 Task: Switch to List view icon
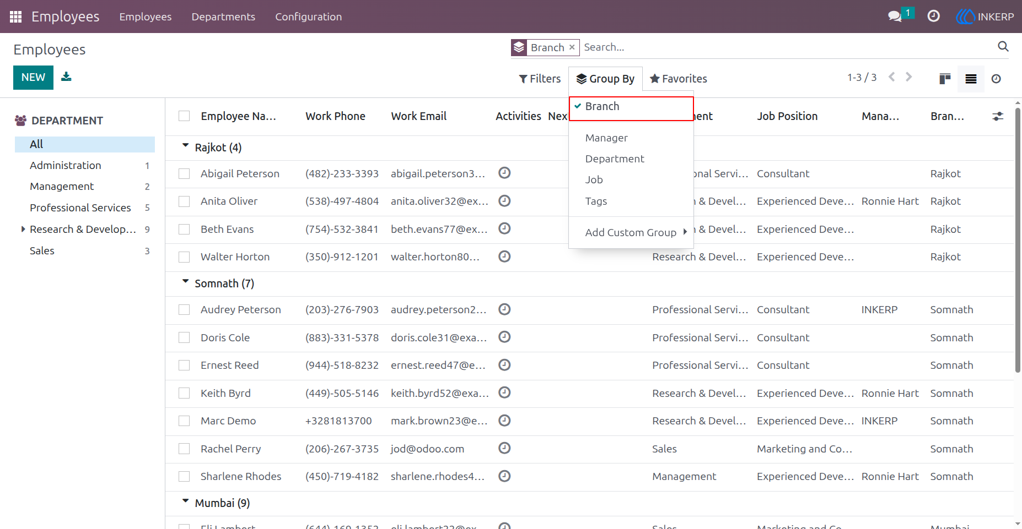[x=971, y=79]
